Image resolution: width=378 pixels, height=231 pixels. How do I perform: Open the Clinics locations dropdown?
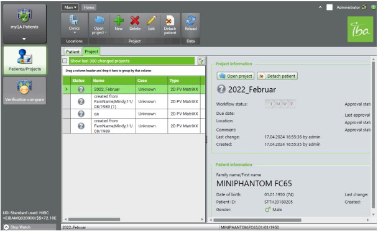(x=74, y=25)
